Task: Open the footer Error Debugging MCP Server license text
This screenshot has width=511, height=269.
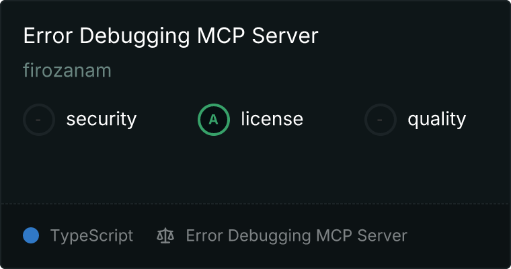Action: pyautogui.click(x=297, y=236)
